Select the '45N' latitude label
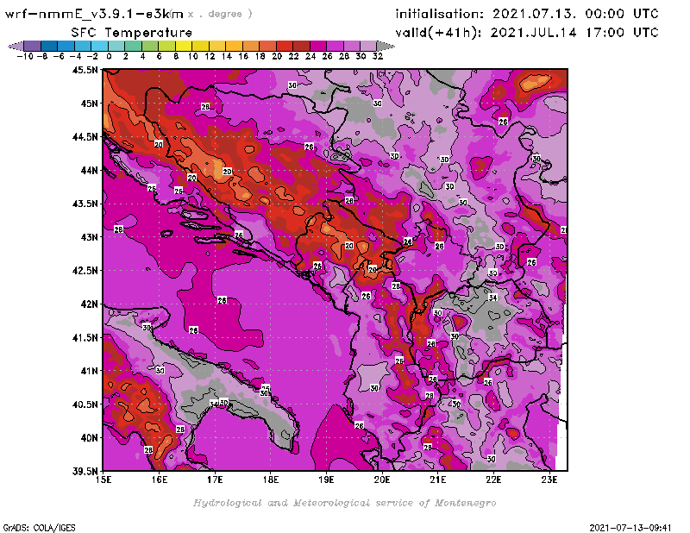 [x=89, y=103]
